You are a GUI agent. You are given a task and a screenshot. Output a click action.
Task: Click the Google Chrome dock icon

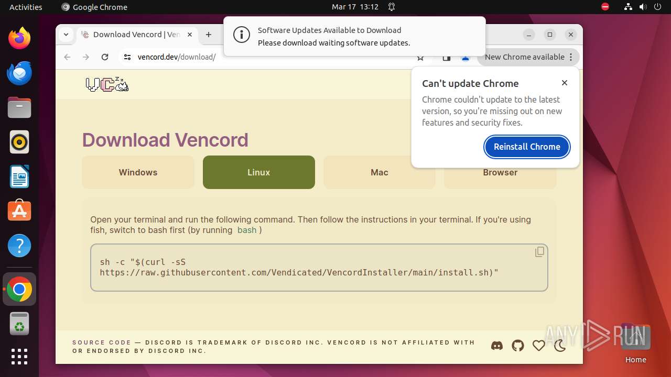coord(19,289)
